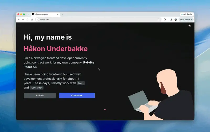Click the Ask Gemini button
The width and height of the screenshot is (210, 132).
tap(187, 14)
